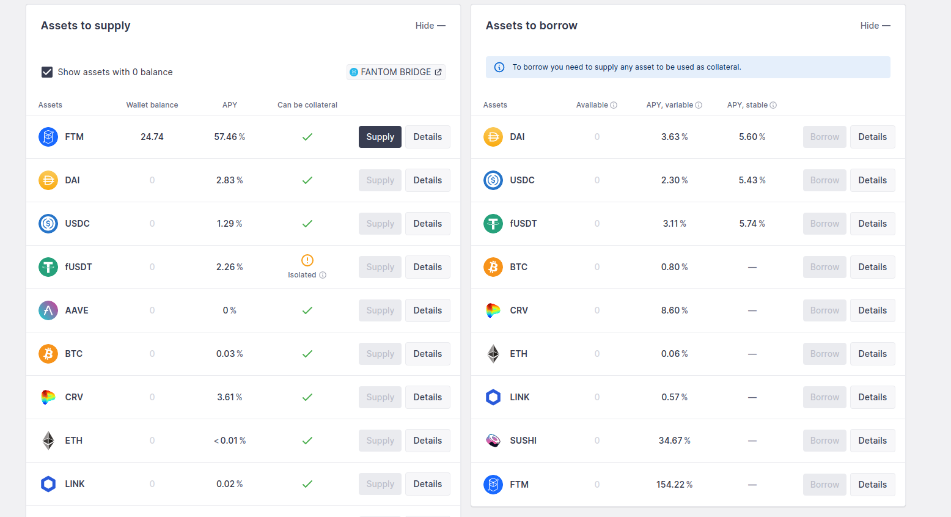Click the FTM token icon in supply list
This screenshot has height=517, width=951.
click(48, 137)
